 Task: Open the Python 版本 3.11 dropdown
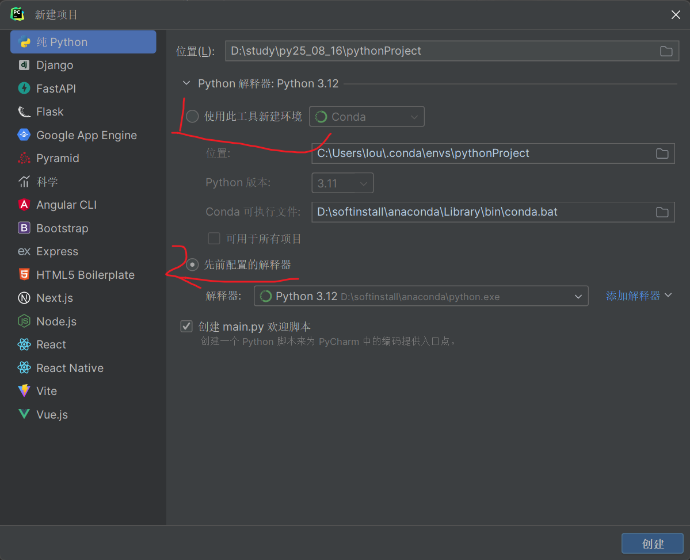pyautogui.click(x=342, y=183)
